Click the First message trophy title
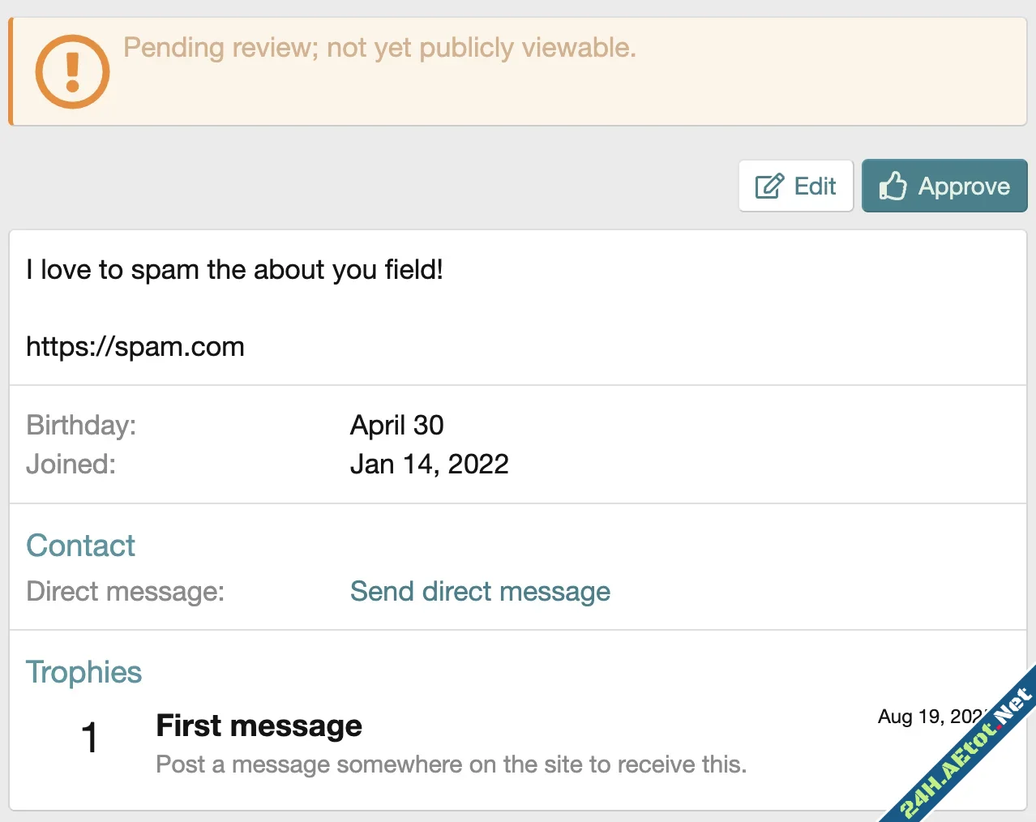 click(x=259, y=726)
